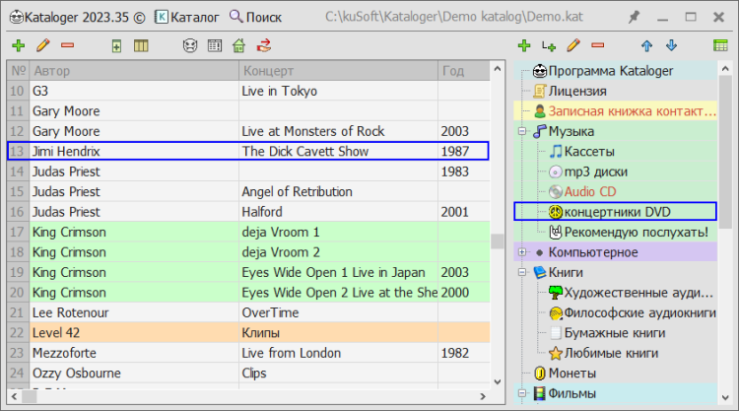
Task: Click the blue move up arrow icon
Action: click(x=647, y=45)
